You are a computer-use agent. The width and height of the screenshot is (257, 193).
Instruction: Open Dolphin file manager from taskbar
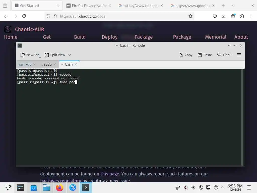[46, 187]
